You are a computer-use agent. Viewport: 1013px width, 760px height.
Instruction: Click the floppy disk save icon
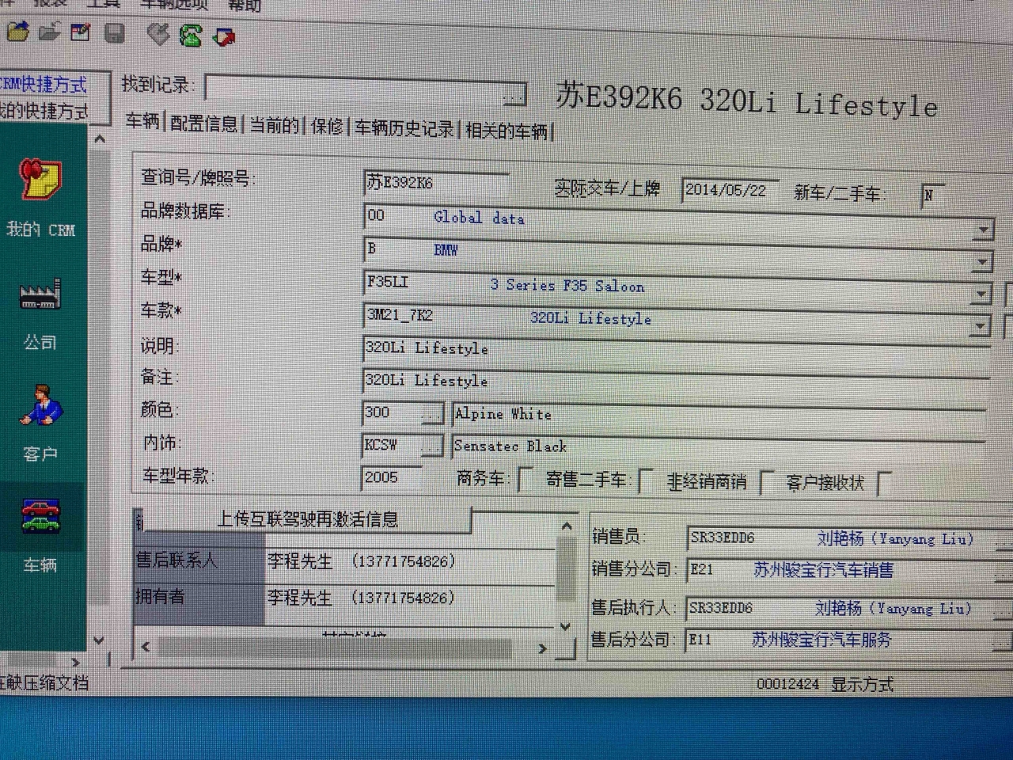click(x=115, y=33)
